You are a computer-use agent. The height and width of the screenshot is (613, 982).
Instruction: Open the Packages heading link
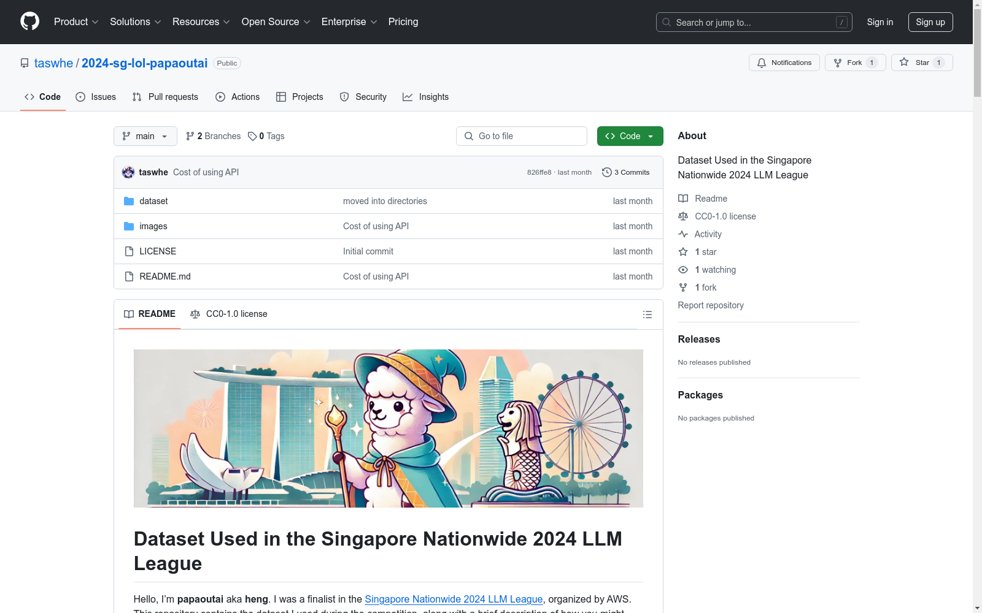click(x=700, y=395)
